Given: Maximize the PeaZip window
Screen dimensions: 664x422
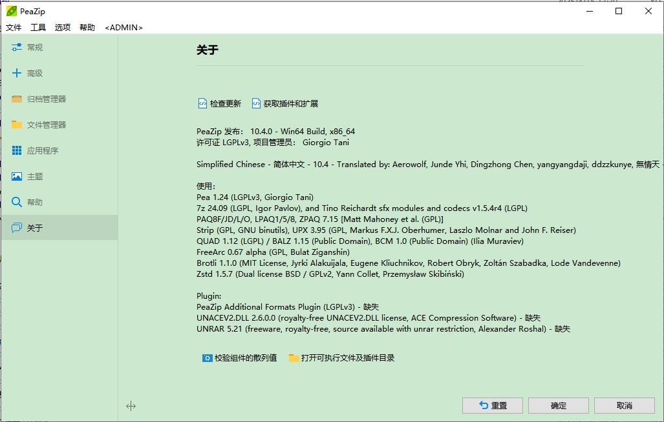Looking at the screenshot, I should (x=619, y=11).
